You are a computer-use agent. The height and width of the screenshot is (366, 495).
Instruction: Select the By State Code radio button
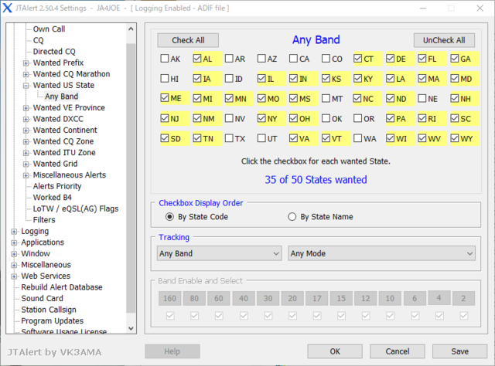coord(169,217)
